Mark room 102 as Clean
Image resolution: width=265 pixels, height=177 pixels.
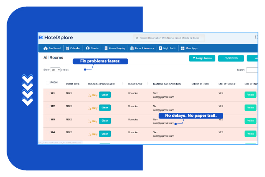pos(105,108)
